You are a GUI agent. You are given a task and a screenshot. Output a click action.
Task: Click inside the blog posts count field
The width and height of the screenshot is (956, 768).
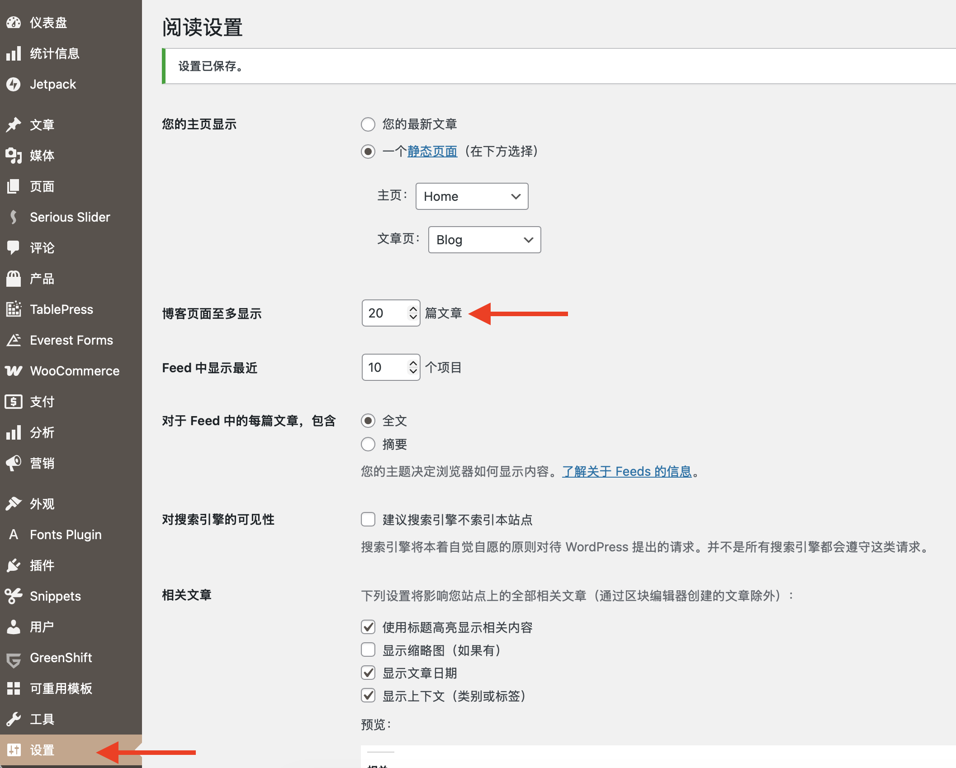pyautogui.click(x=384, y=313)
